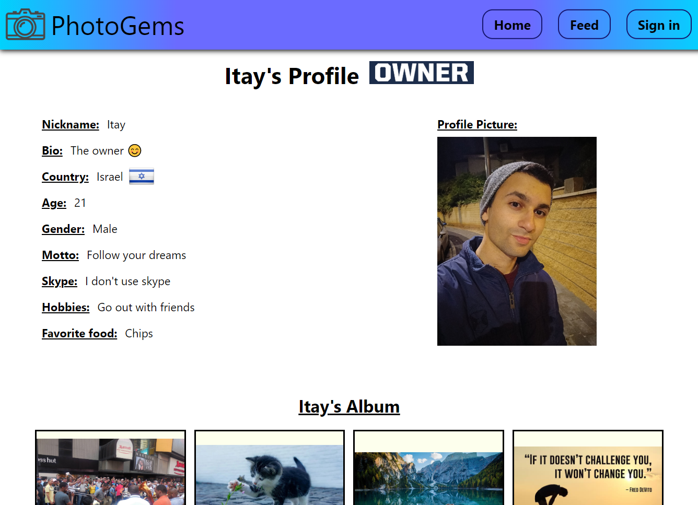Click the Itay's Profile heading
The image size is (698, 505).
(292, 76)
